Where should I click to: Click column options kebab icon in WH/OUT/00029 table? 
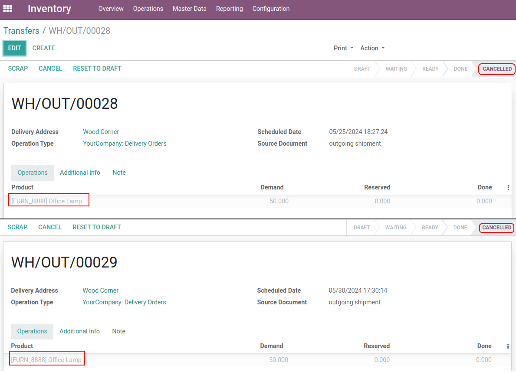[x=508, y=346]
